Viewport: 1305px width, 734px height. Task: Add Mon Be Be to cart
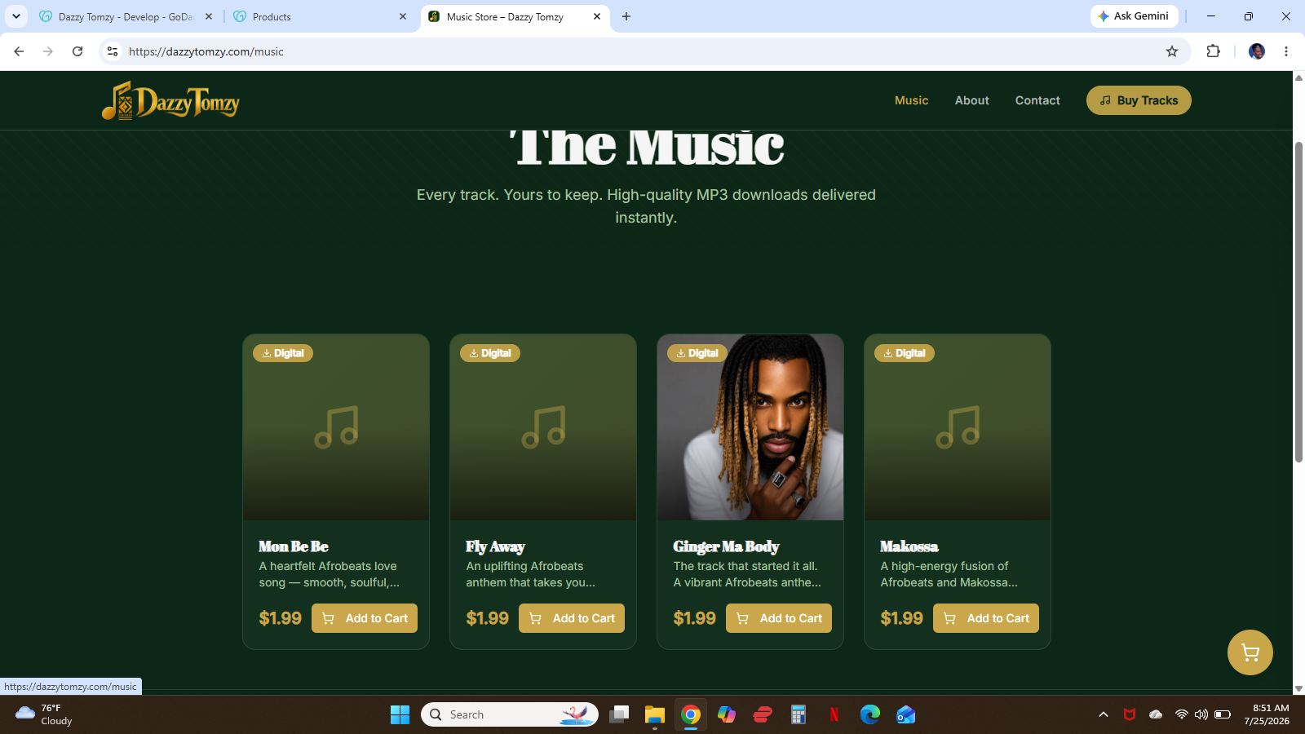pyautogui.click(x=365, y=618)
